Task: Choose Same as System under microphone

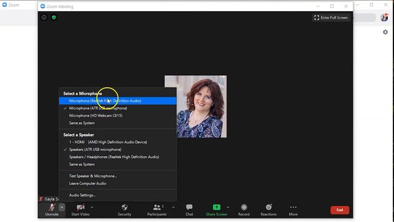Action: click(x=118, y=123)
